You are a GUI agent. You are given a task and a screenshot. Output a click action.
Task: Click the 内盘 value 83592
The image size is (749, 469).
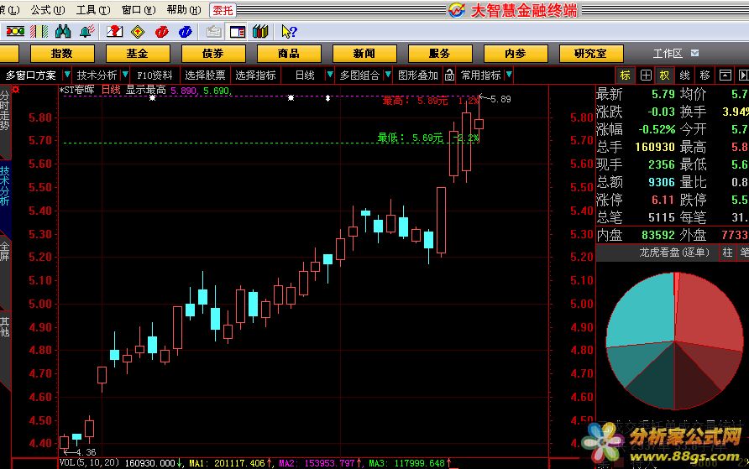click(658, 235)
